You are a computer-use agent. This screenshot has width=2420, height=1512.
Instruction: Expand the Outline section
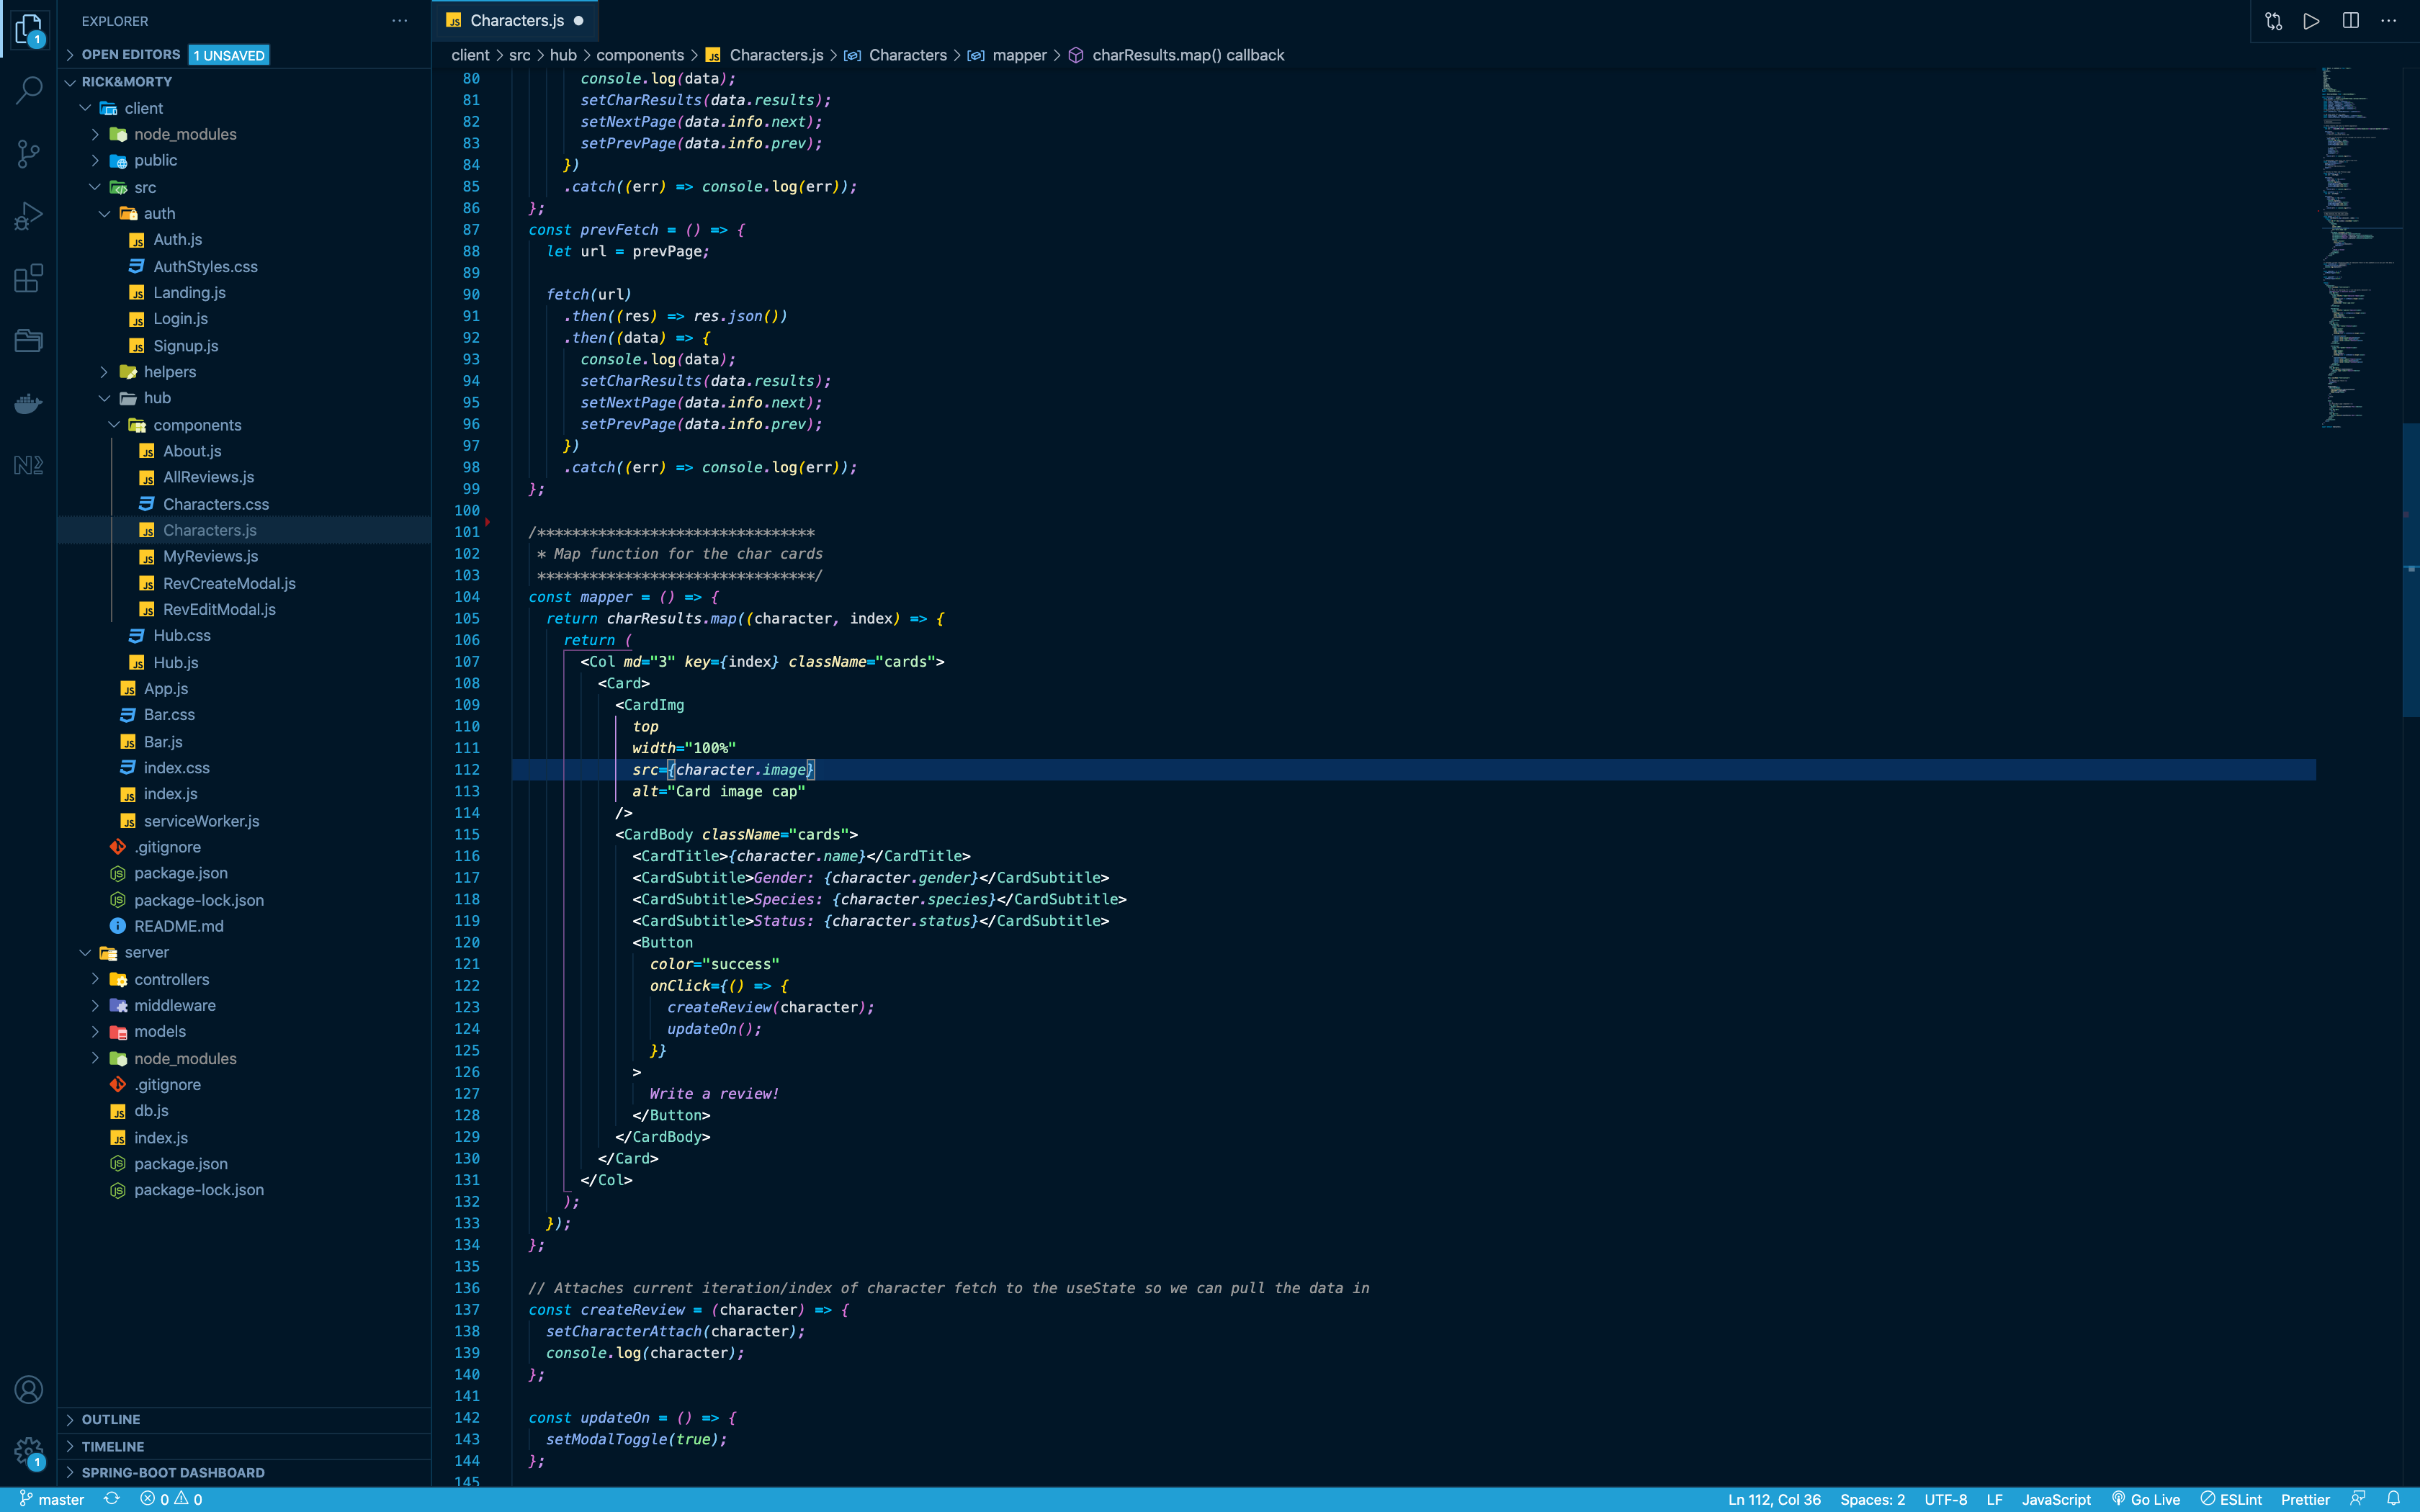coord(244,1420)
